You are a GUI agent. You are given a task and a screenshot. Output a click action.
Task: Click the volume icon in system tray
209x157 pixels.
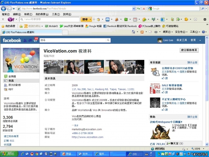177,154
